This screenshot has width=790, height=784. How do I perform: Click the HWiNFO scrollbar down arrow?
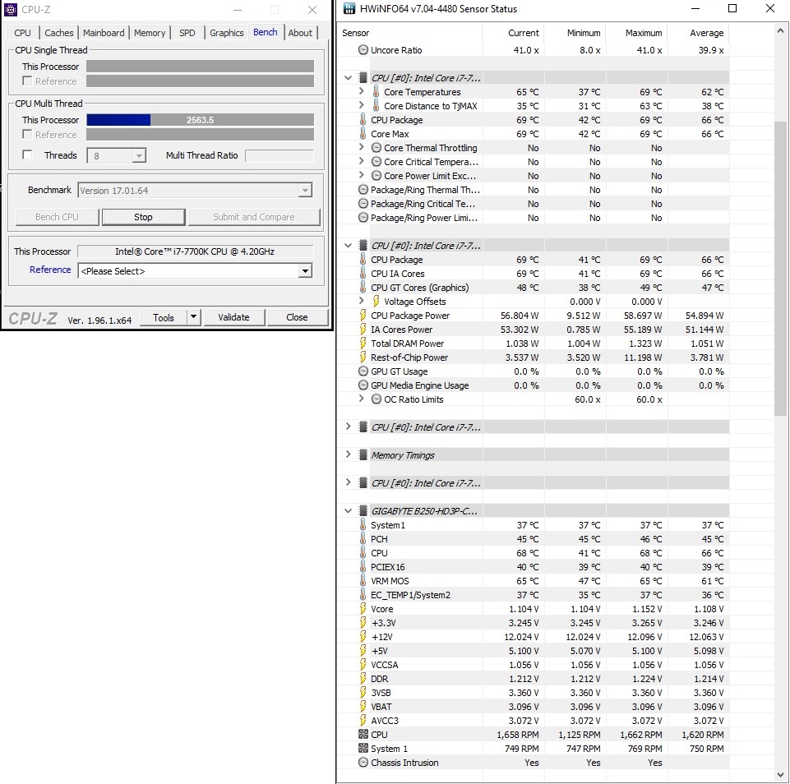[780, 774]
